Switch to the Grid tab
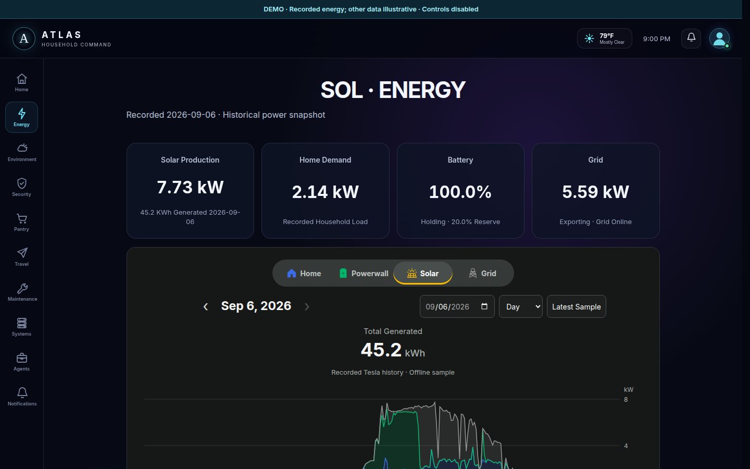Image resolution: width=750 pixels, height=469 pixels. tap(482, 273)
